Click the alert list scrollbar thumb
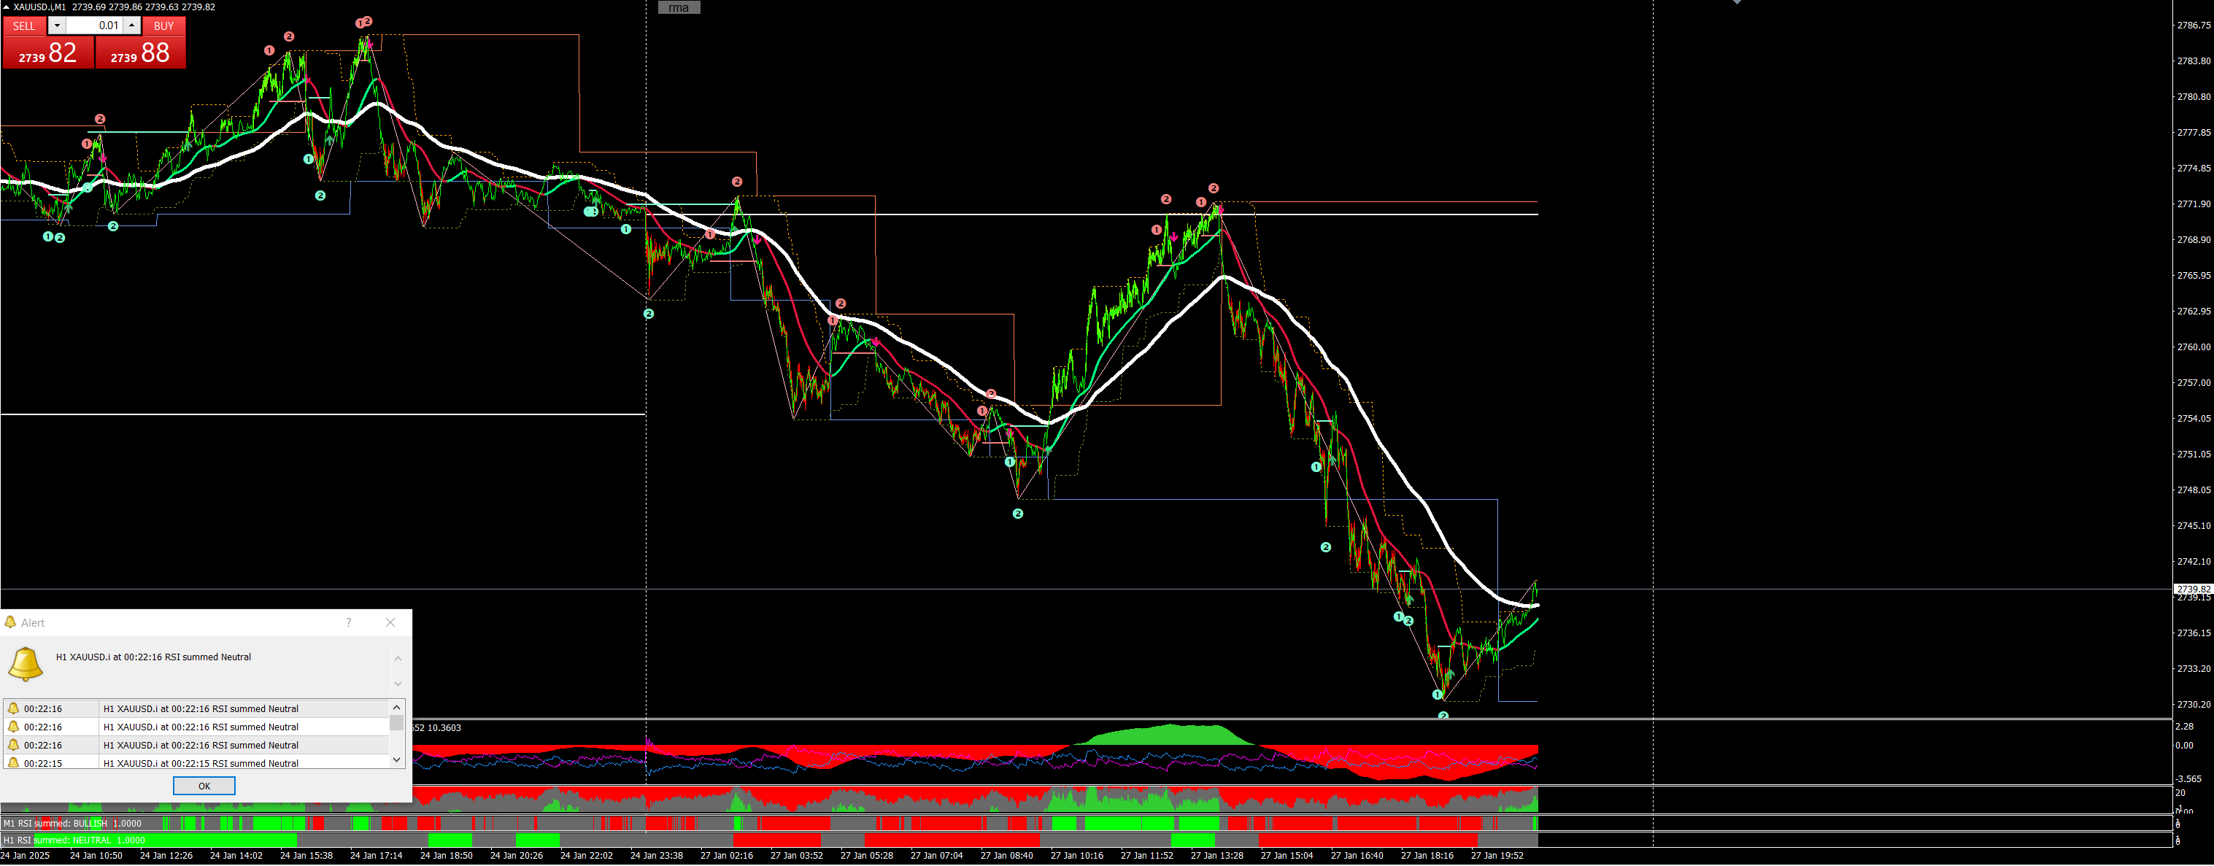 pos(396,722)
